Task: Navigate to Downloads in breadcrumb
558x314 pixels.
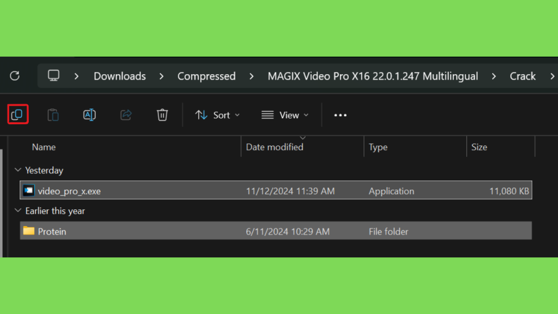Action: coord(119,76)
